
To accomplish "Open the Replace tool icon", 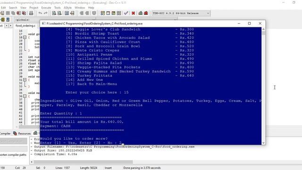I will pyautogui.click(x=59, y=13).
